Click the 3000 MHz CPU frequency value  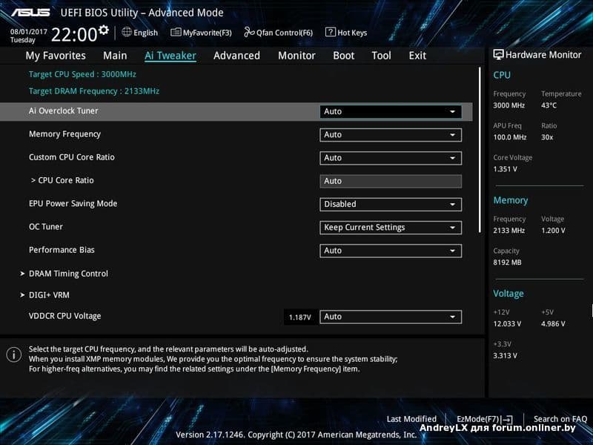(509, 105)
